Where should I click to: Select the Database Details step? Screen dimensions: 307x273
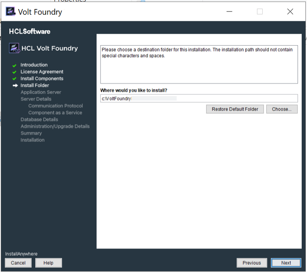point(39,119)
